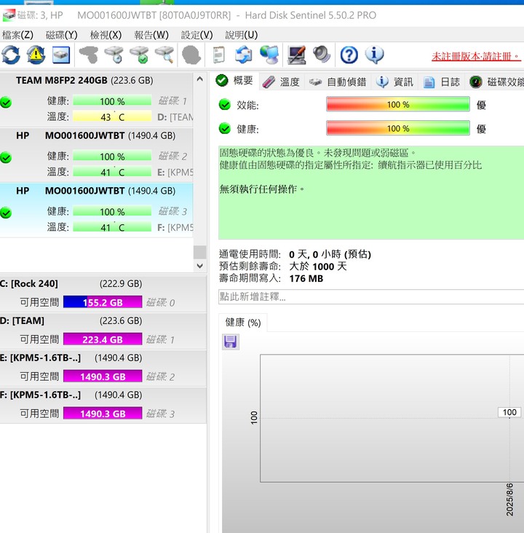Image resolution: width=524 pixels, height=533 pixels.
Task: Click the 43 °C temperature bar for TEAM disk
Action: click(112, 117)
